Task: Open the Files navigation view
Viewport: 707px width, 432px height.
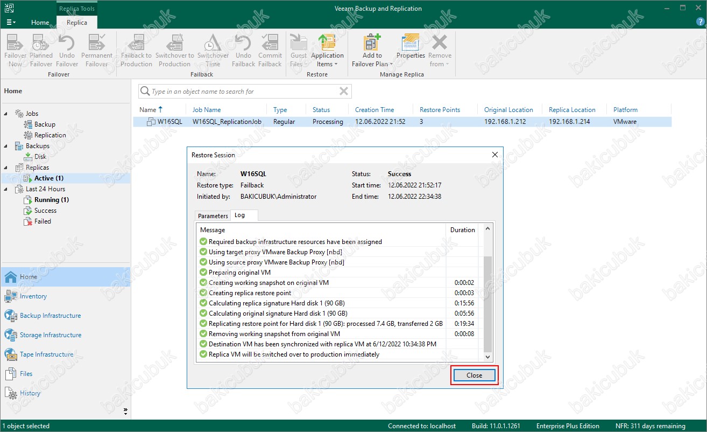Action: tap(65, 374)
